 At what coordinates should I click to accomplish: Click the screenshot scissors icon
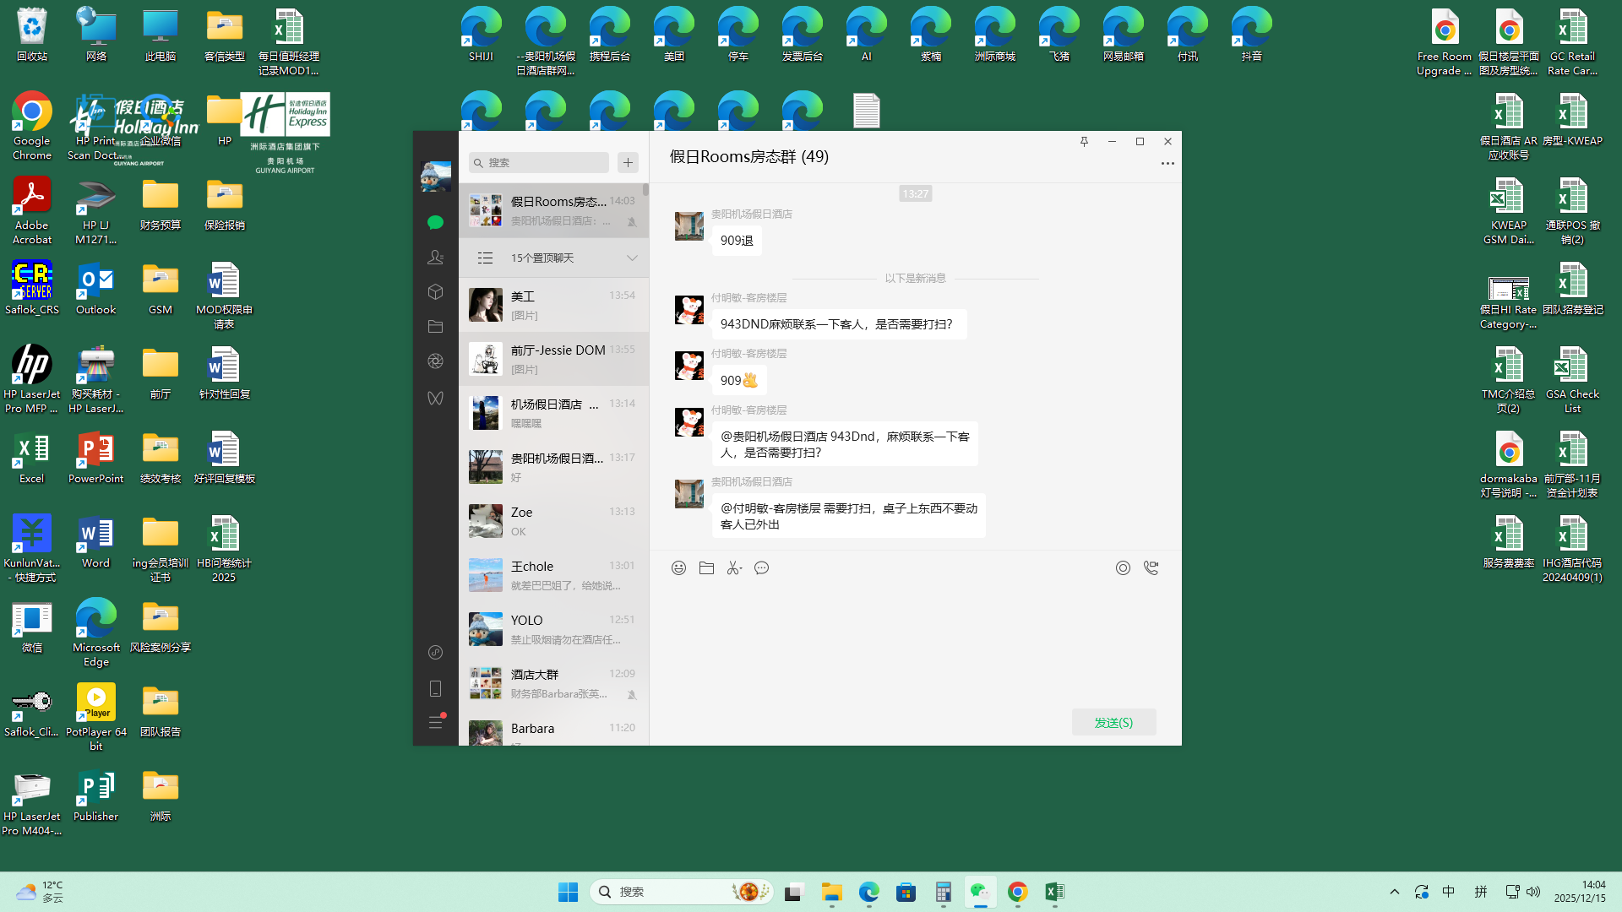coord(734,568)
